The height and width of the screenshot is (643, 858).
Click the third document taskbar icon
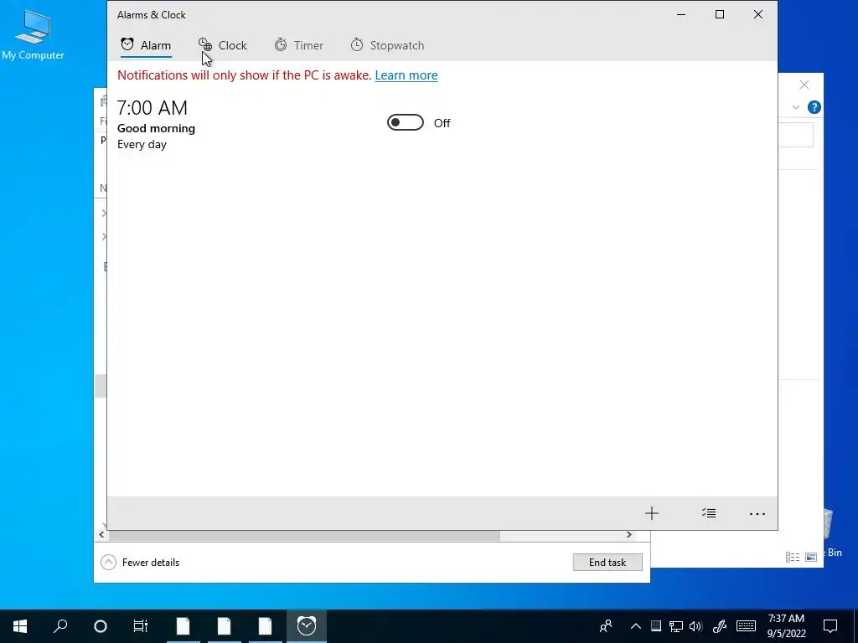pyautogui.click(x=266, y=626)
